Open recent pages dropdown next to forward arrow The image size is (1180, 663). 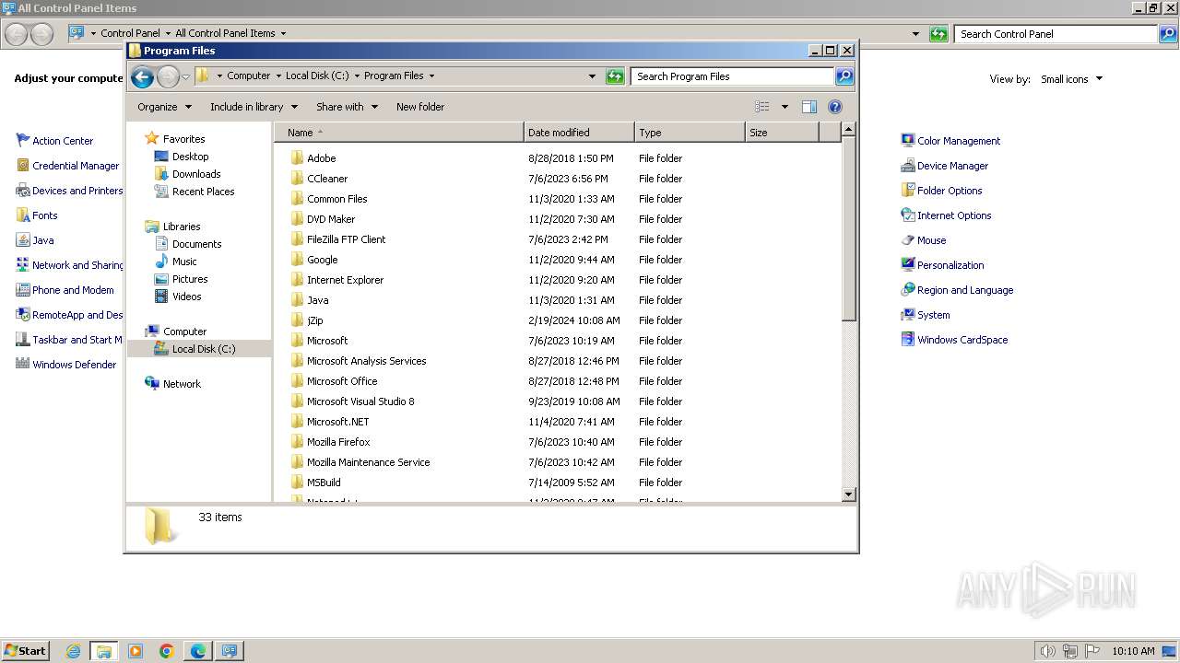coord(185,76)
